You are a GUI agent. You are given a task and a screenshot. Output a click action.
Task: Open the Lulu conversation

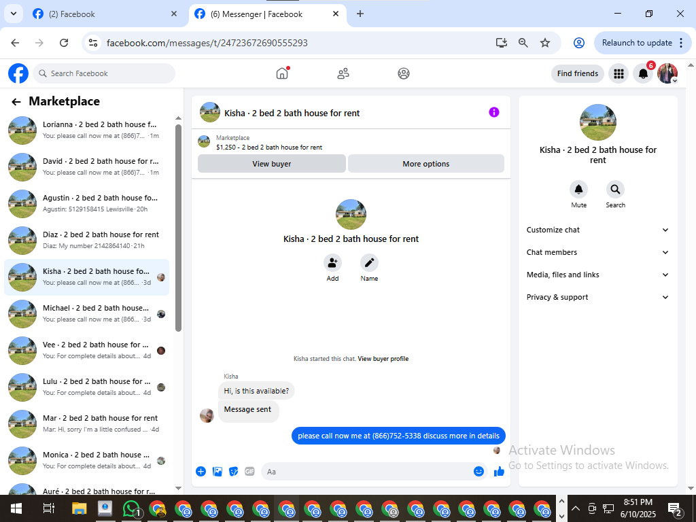[x=86, y=387]
